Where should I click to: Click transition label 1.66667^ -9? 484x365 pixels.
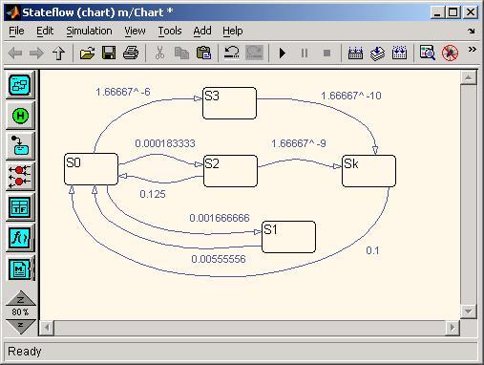[x=299, y=143]
